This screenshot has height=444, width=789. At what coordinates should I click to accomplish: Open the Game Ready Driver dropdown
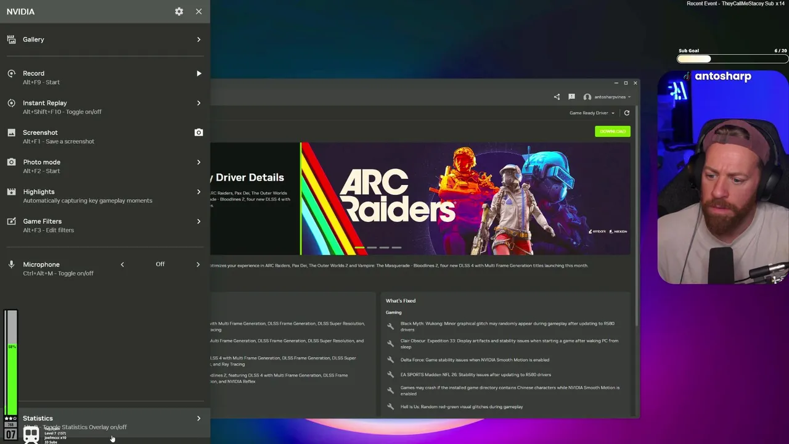point(592,113)
